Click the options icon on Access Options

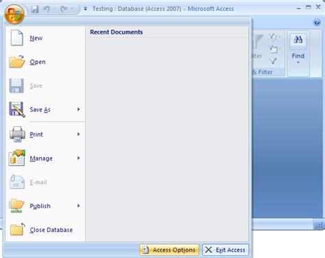(x=146, y=250)
